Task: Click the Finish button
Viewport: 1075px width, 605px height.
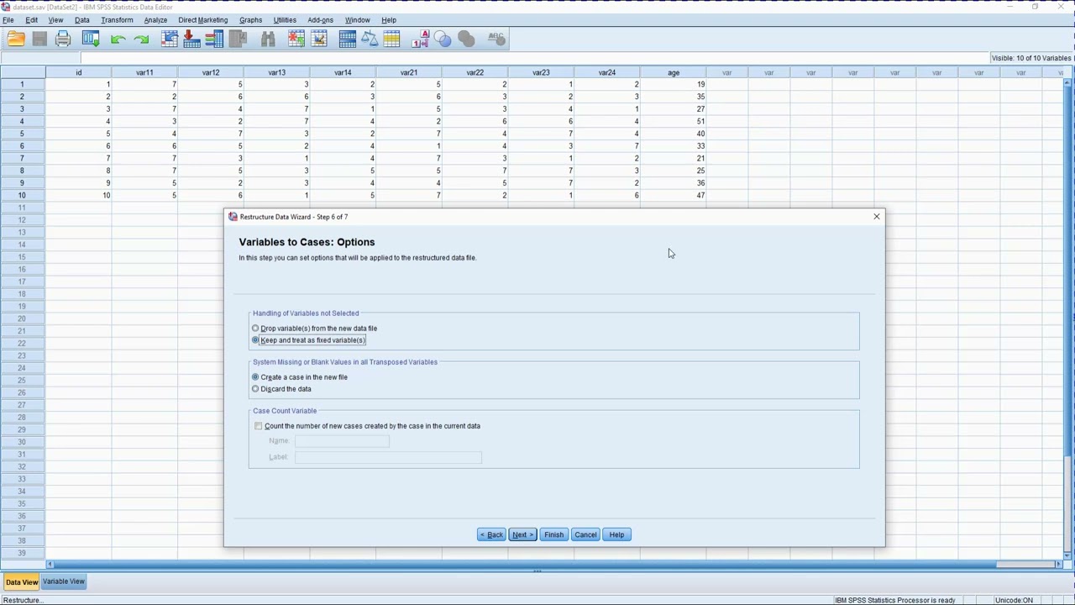Action: [x=553, y=534]
